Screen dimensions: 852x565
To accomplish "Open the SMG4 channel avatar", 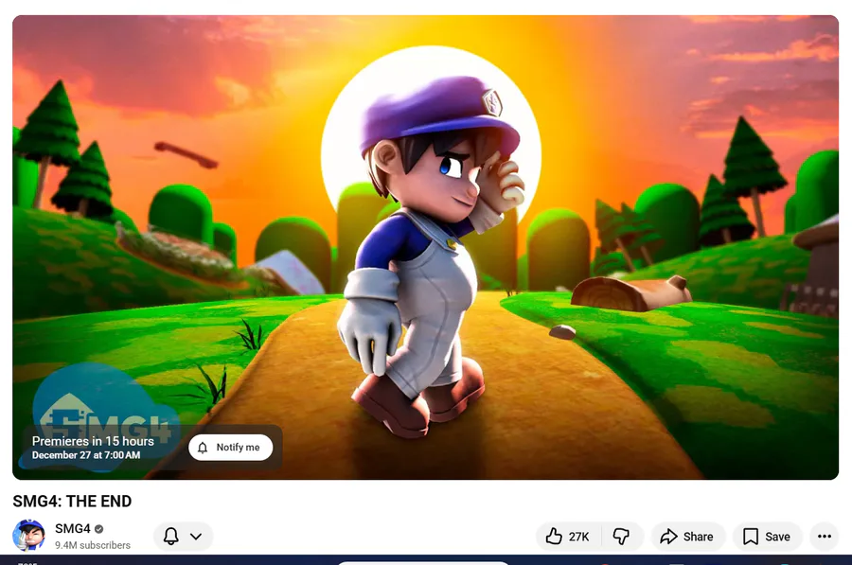I will (x=28, y=535).
